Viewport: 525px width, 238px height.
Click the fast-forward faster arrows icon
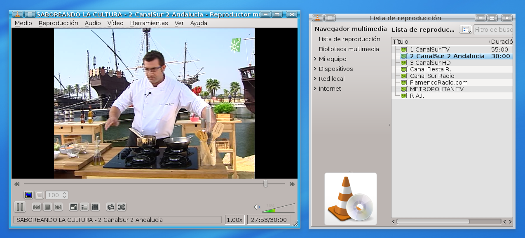pyautogui.click(x=292, y=184)
